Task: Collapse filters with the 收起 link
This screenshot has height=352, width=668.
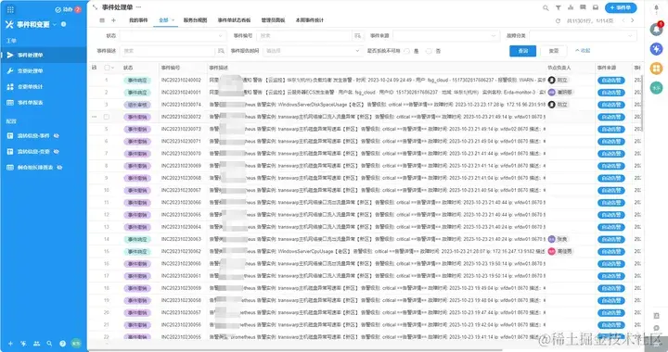Action: click(x=583, y=51)
